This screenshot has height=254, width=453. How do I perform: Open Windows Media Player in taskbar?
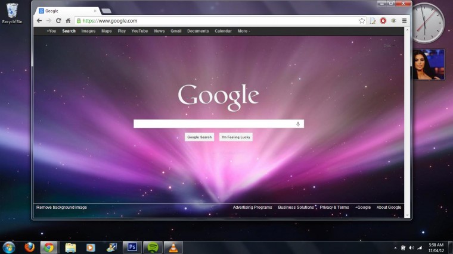[x=91, y=247]
